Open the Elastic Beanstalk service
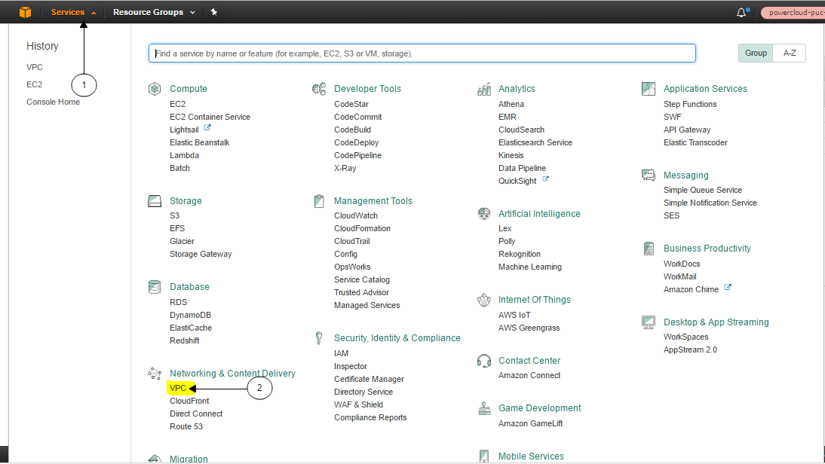 pos(199,143)
